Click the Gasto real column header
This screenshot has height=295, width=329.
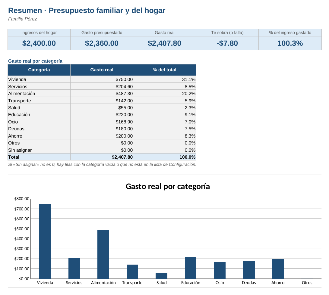click(102, 70)
